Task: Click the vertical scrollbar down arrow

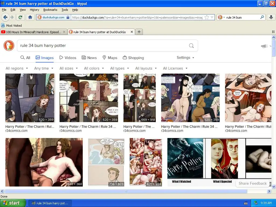Action: [x=274, y=187]
